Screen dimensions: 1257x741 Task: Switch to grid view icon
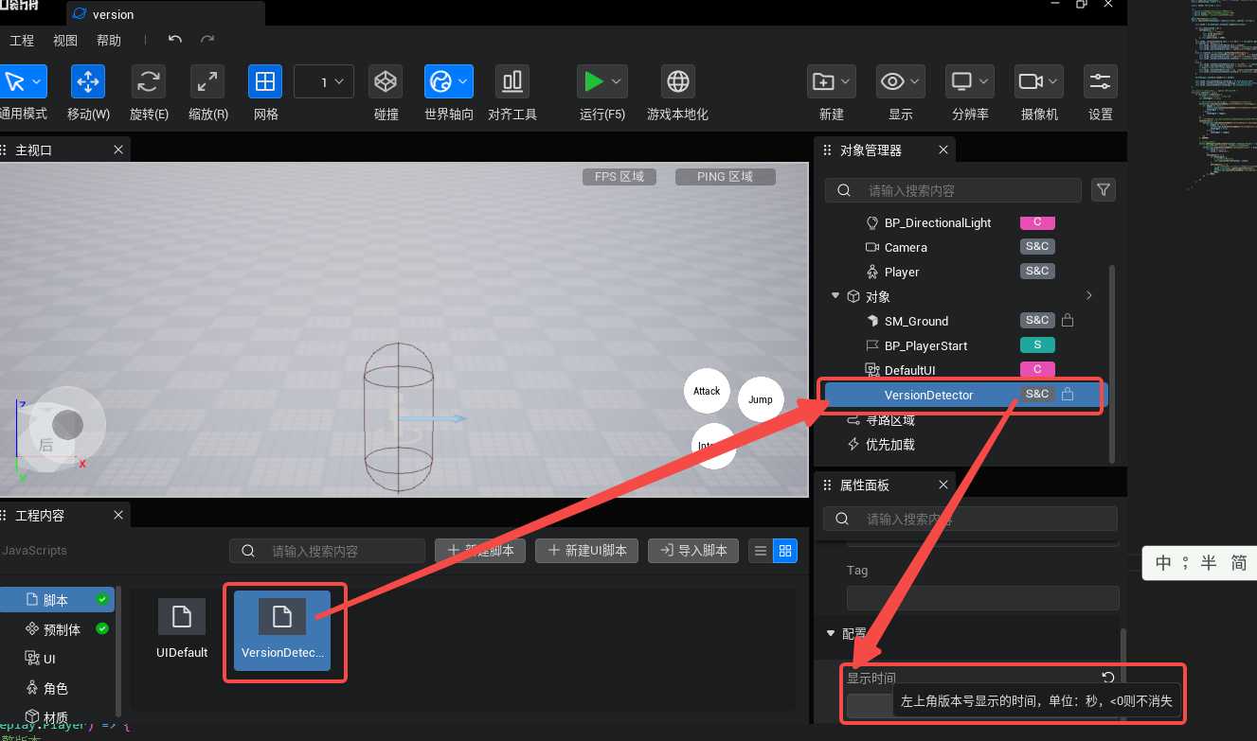click(785, 551)
